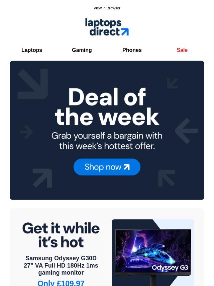Click the left-pointing arrow on banner right

point(186,131)
